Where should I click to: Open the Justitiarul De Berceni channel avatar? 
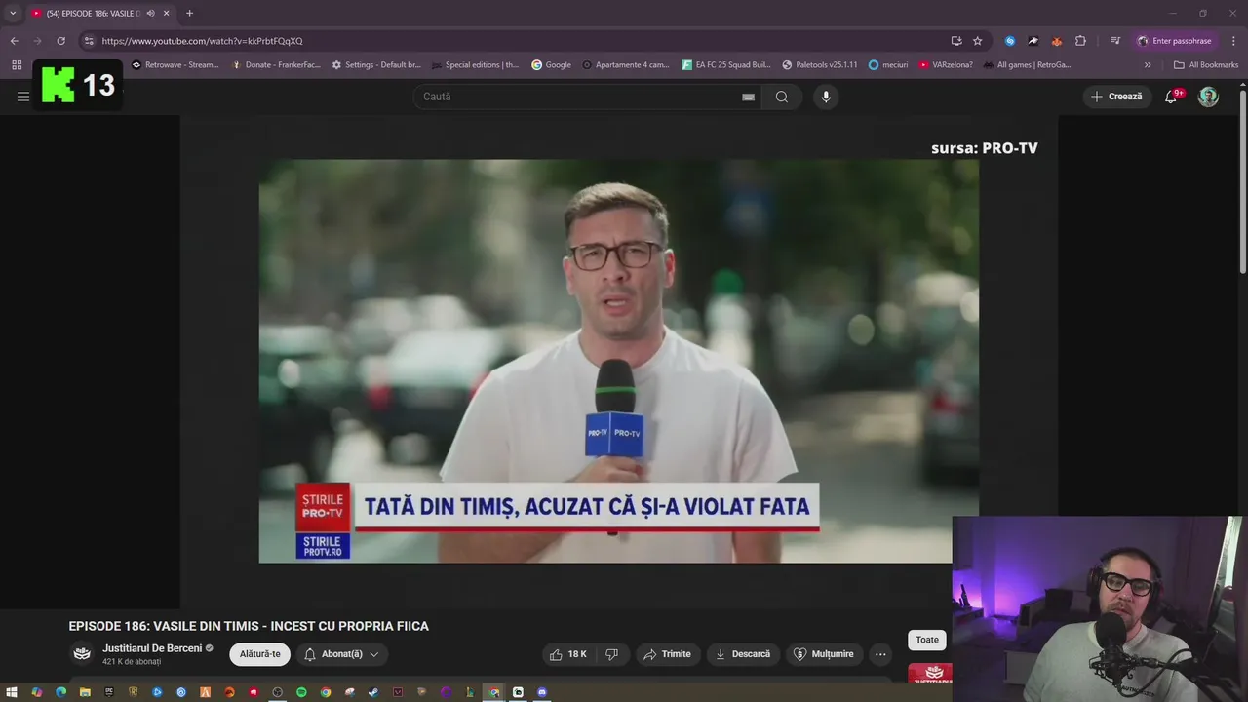pos(82,654)
